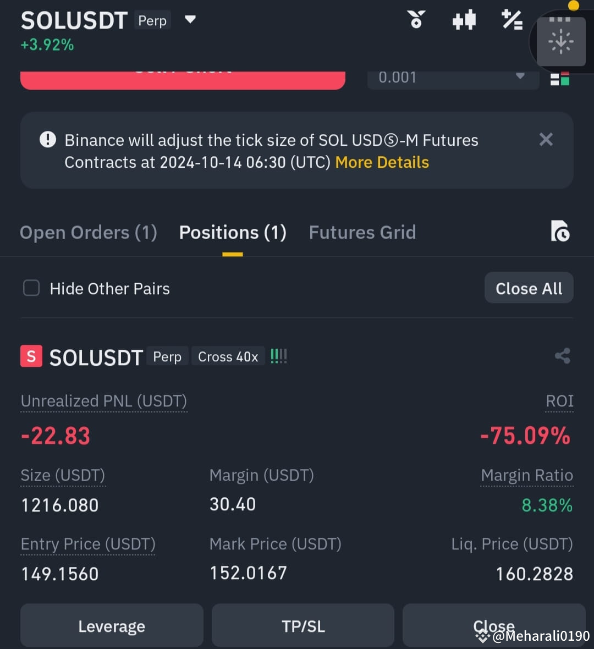Open the TP/SL button

coord(303,626)
